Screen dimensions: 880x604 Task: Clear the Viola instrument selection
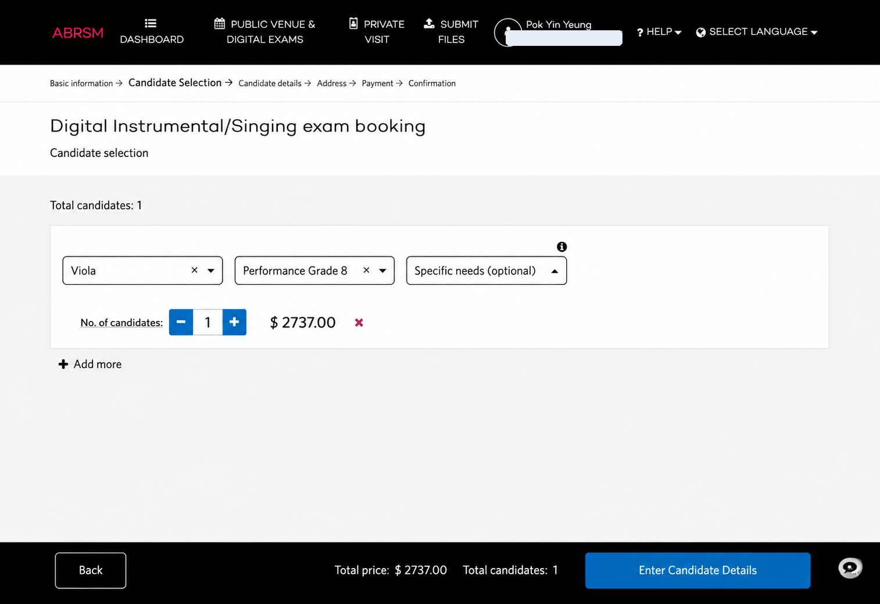[x=195, y=270]
